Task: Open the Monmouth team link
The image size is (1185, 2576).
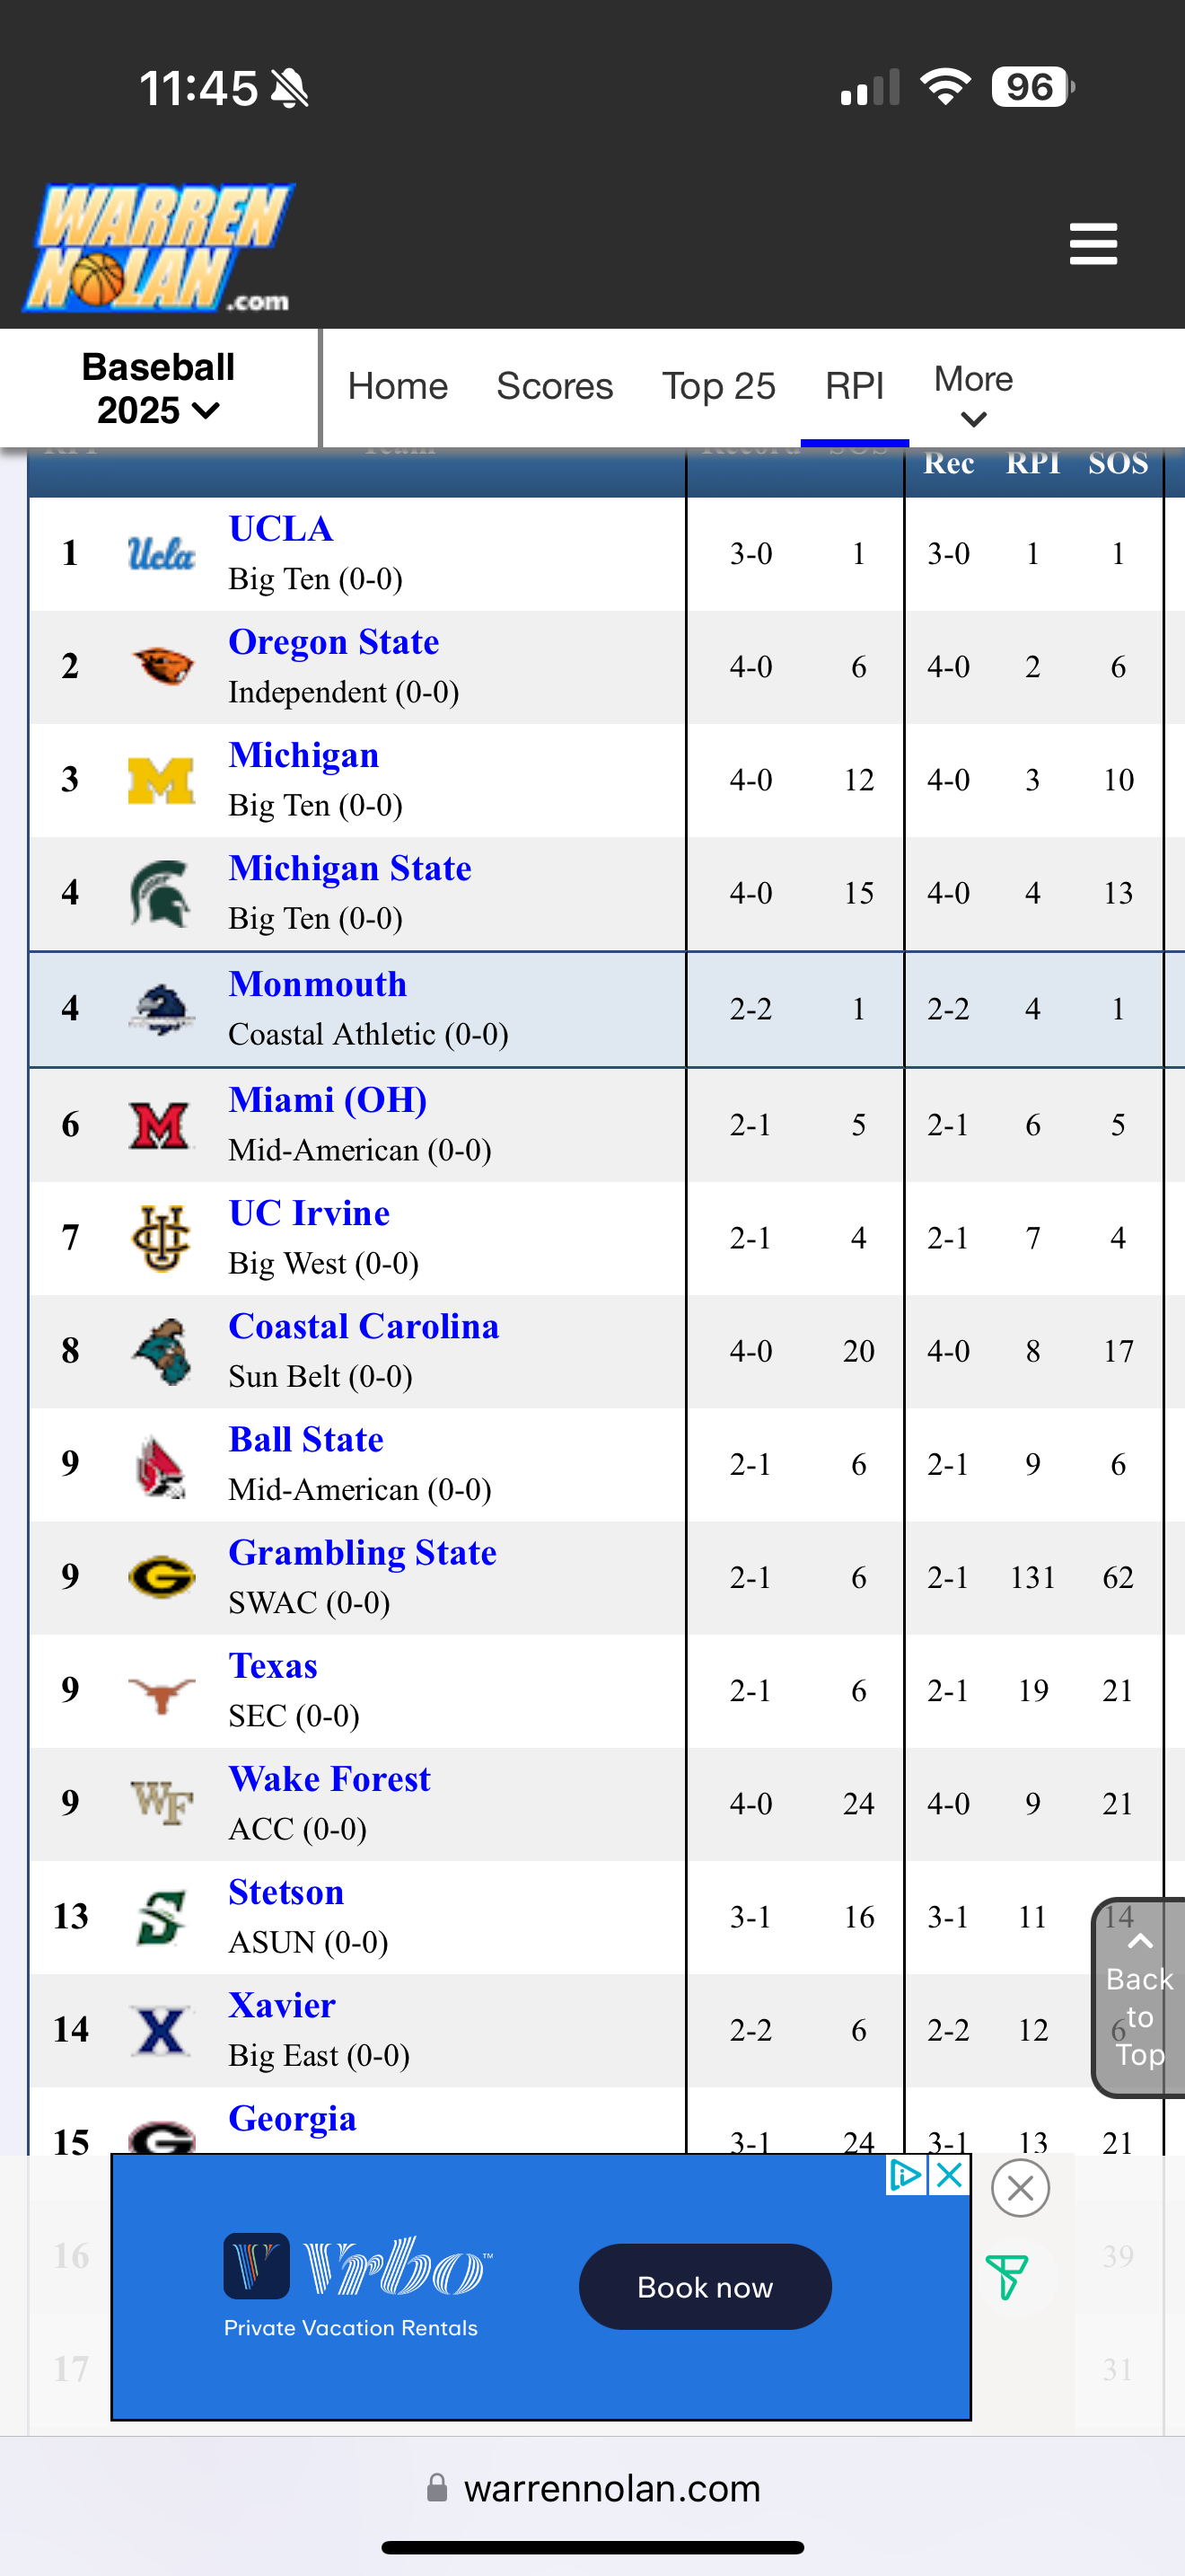Action: (317, 984)
